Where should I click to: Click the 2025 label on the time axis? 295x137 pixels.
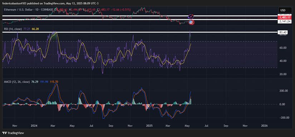pos(149,125)
